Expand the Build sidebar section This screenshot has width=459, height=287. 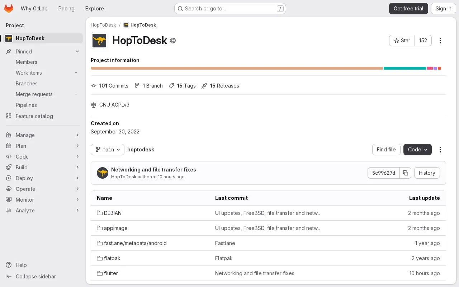[x=43, y=168]
